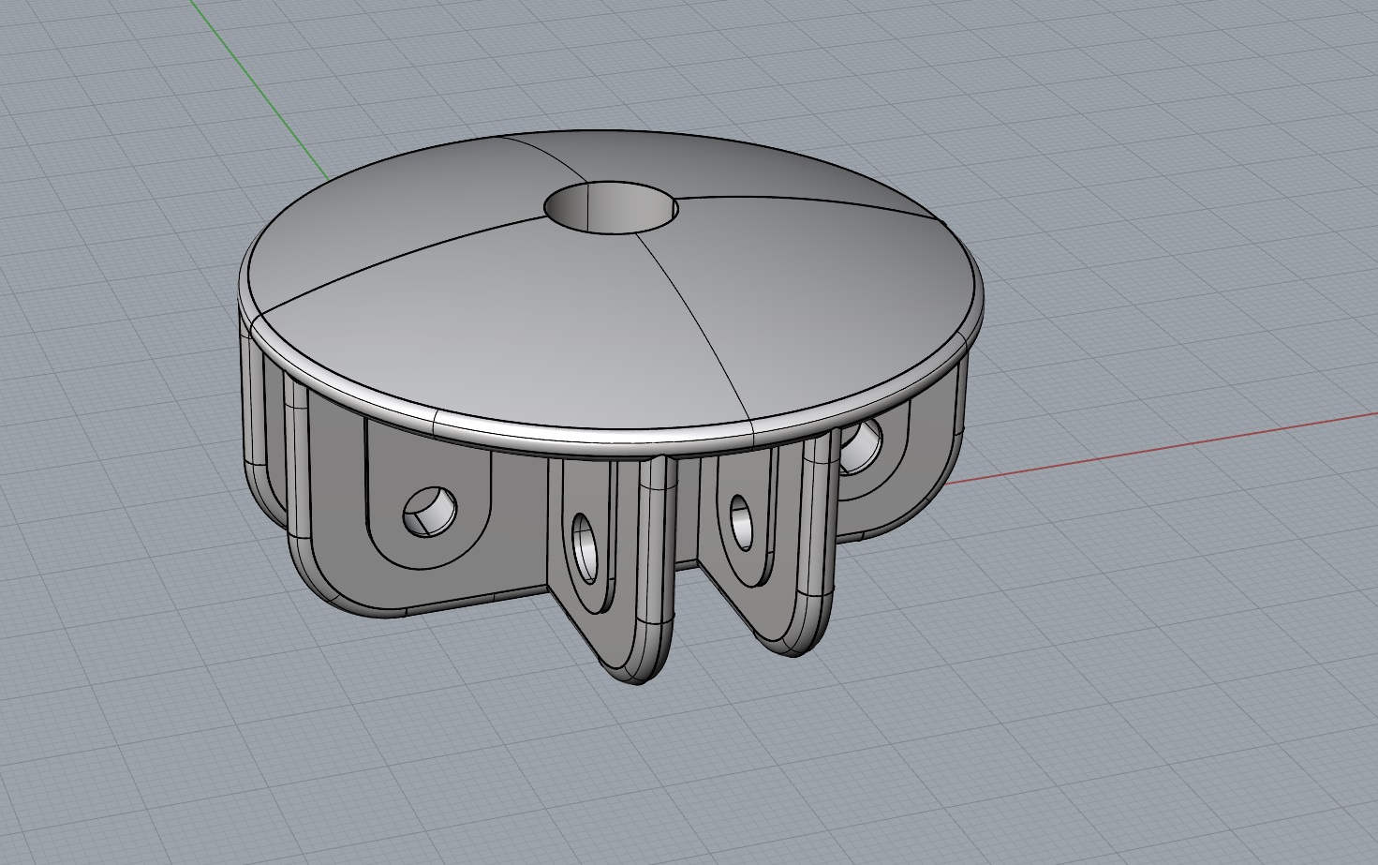Click the green Y-axis line on the grid

(x=259, y=91)
